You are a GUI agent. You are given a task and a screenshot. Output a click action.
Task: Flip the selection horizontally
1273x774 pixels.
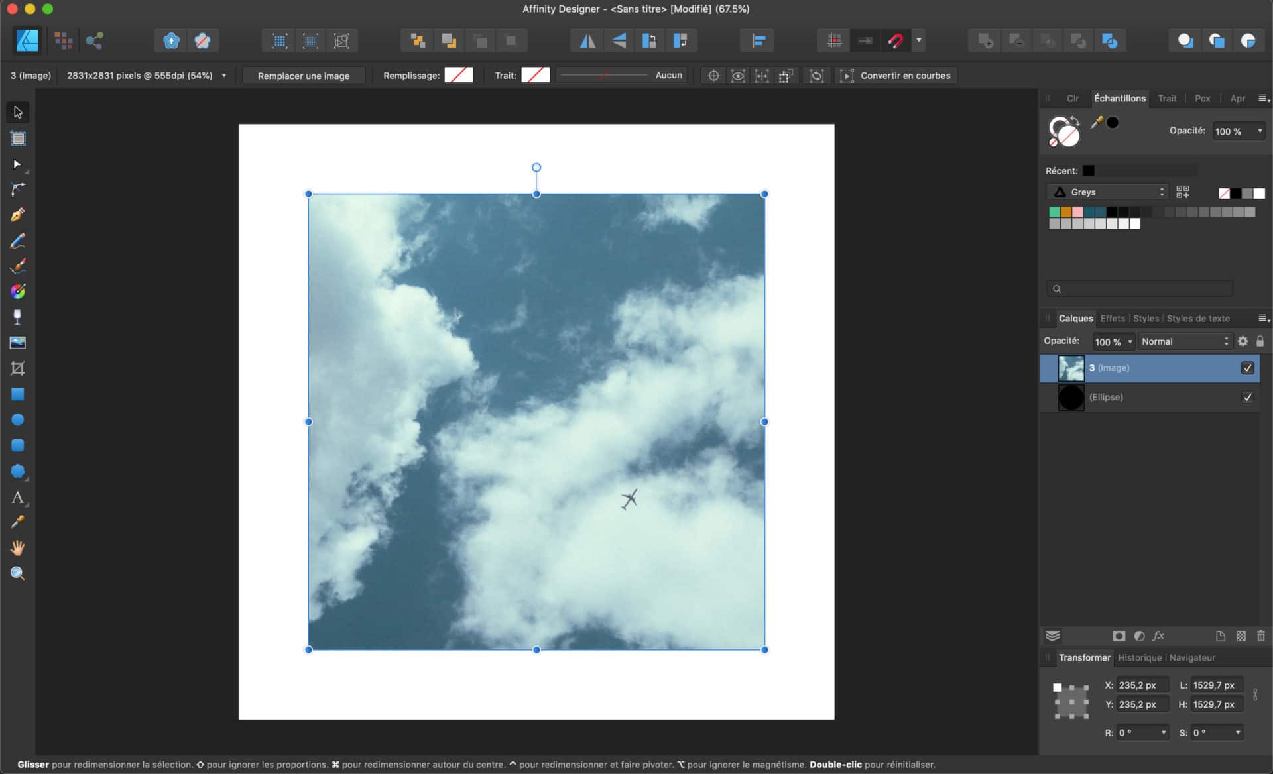point(586,40)
